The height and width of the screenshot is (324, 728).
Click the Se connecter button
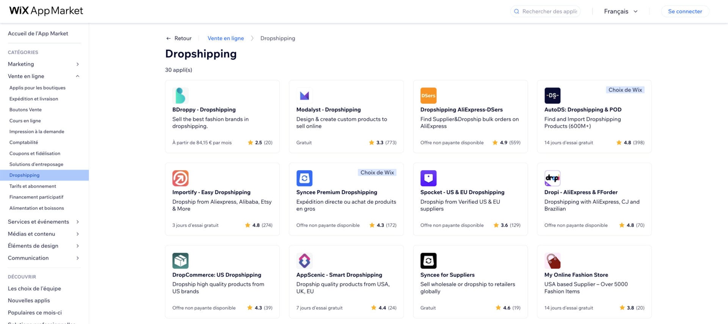[685, 11]
